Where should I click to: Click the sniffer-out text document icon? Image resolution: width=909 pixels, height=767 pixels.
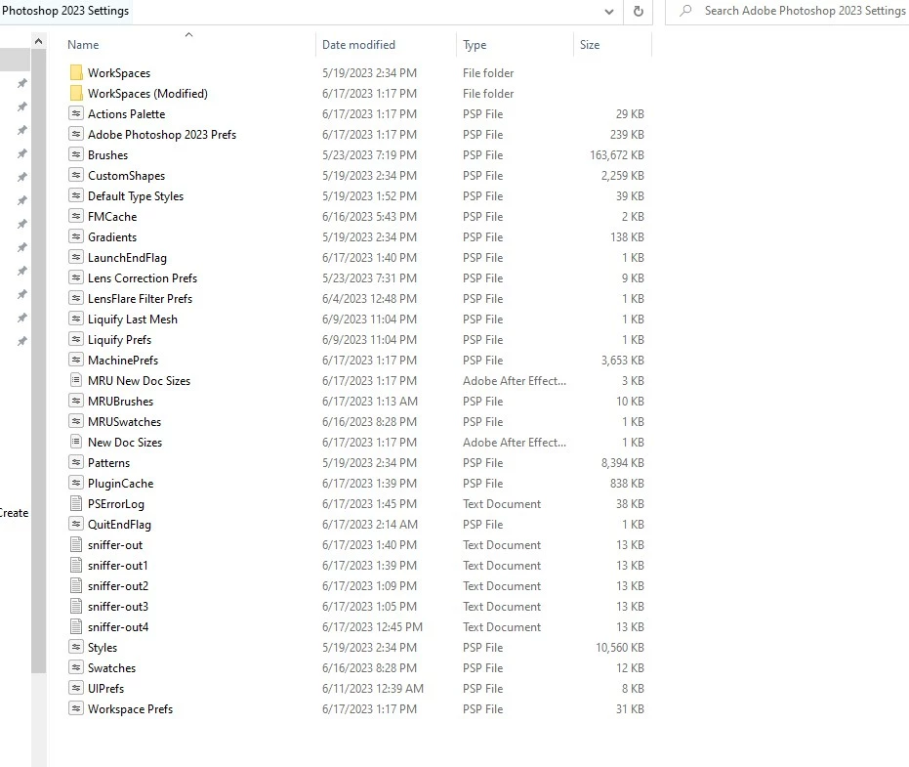click(76, 545)
